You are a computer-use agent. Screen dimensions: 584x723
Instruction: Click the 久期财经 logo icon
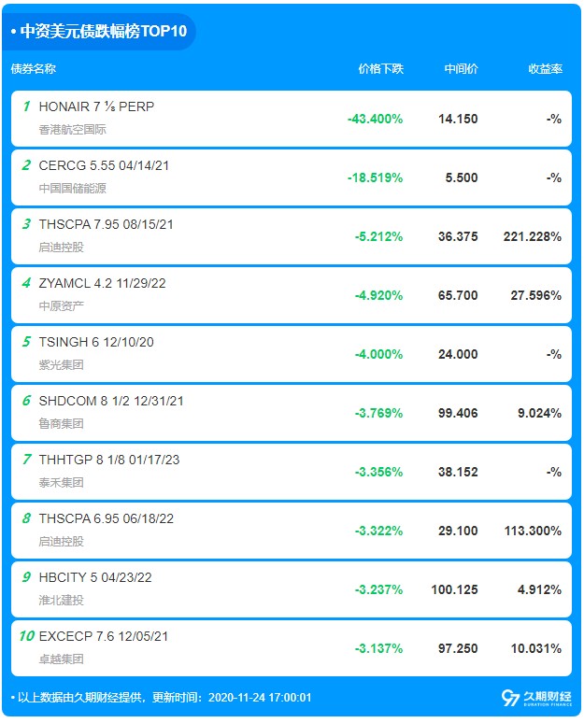(510, 697)
